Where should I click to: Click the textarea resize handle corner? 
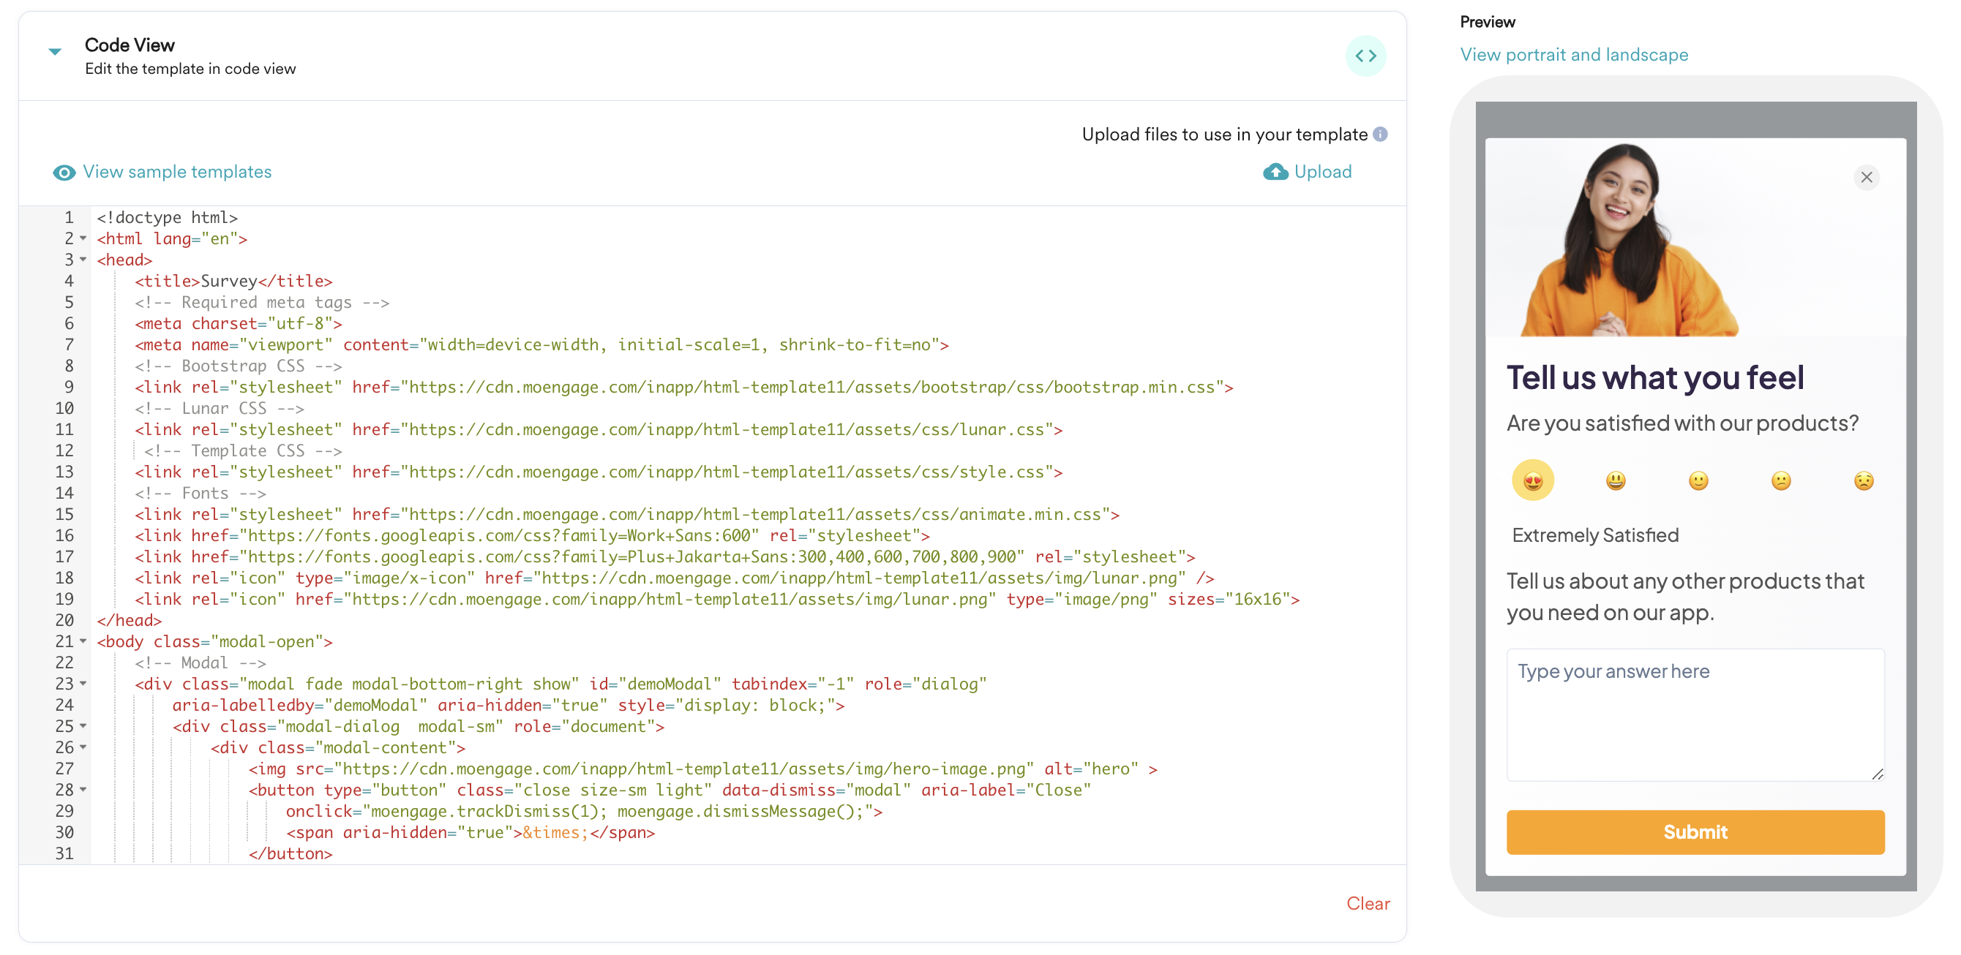(1878, 774)
